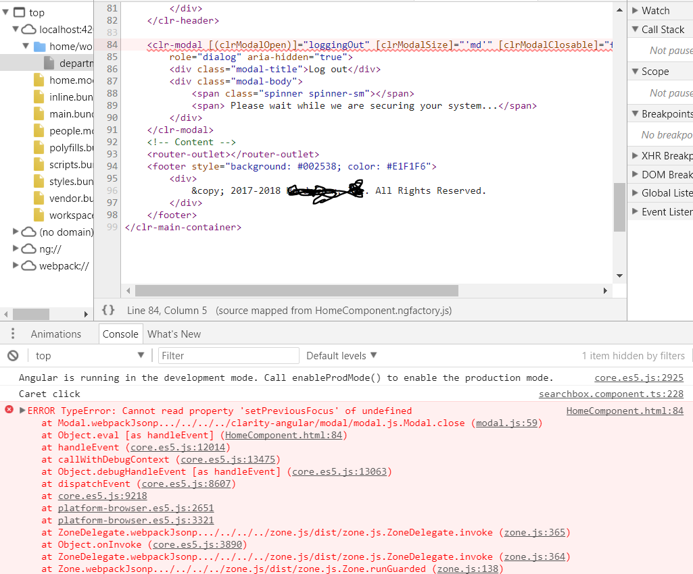The height and width of the screenshot is (574, 693).
Task: Expand the ERROR TypeError message triangle
Action: pyautogui.click(x=22, y=410)
